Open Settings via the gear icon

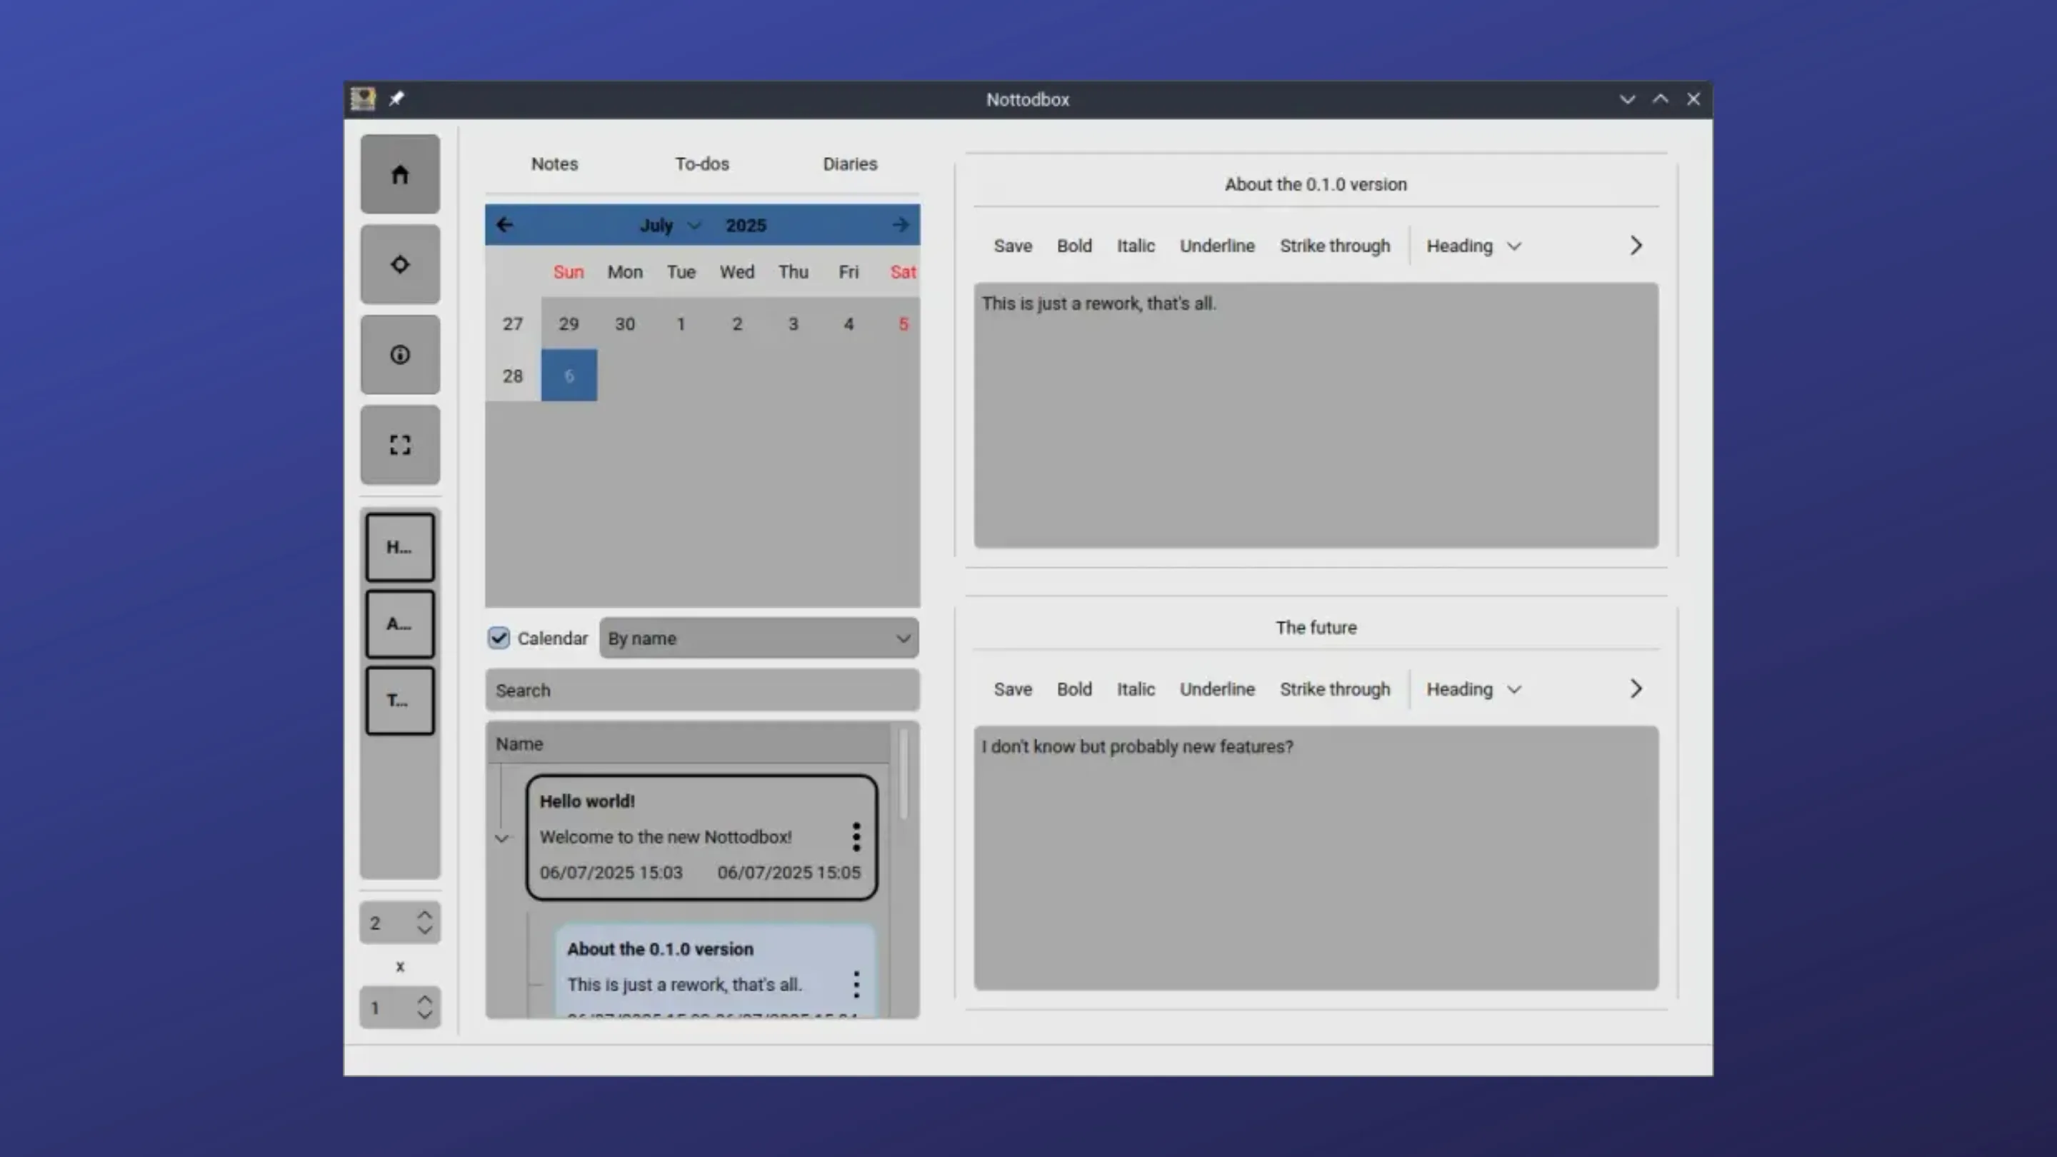(x=400, y=264)
